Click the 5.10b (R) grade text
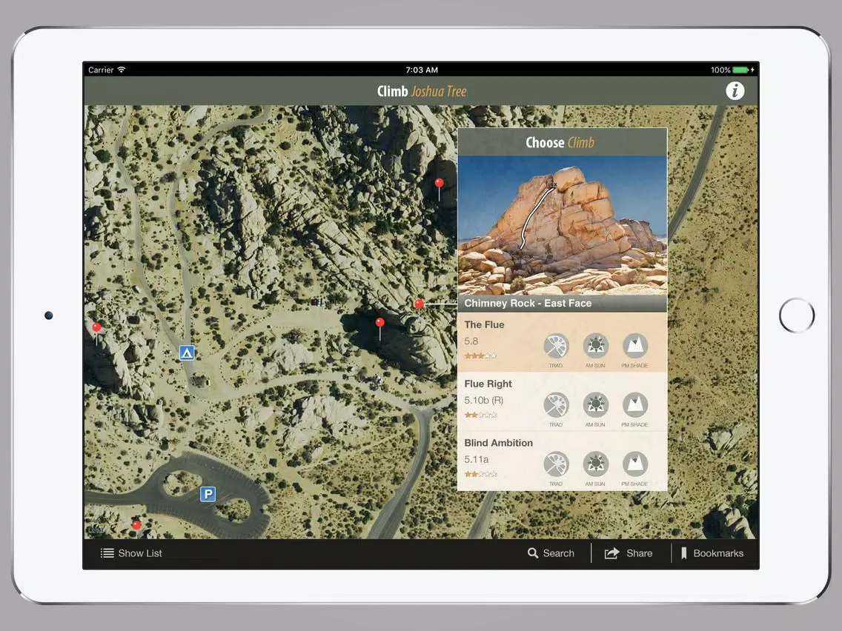Screen dimensions: 842x631 [x=484, y=400]
